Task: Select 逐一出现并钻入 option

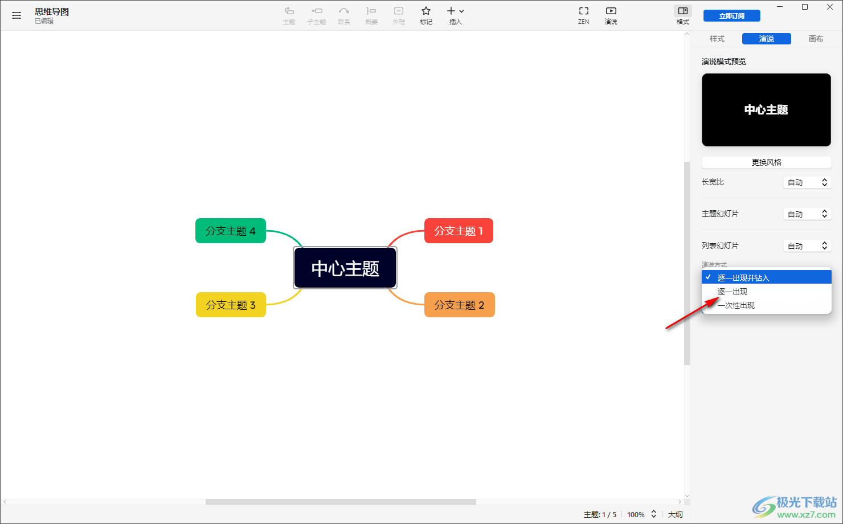Action: tap(767, 277)
